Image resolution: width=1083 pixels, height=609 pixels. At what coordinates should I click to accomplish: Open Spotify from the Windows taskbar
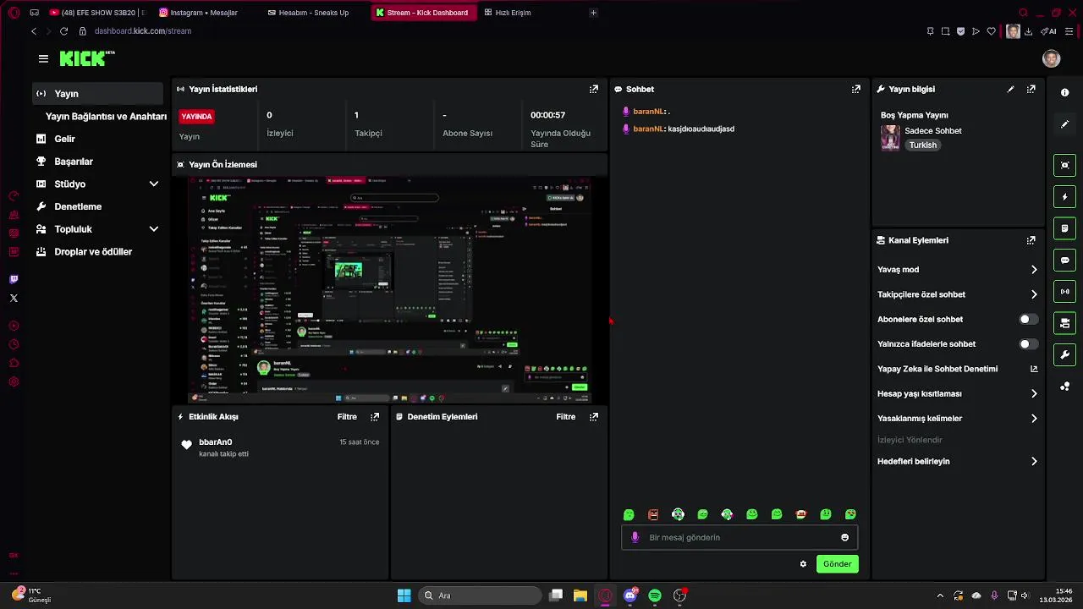point(655,595)
